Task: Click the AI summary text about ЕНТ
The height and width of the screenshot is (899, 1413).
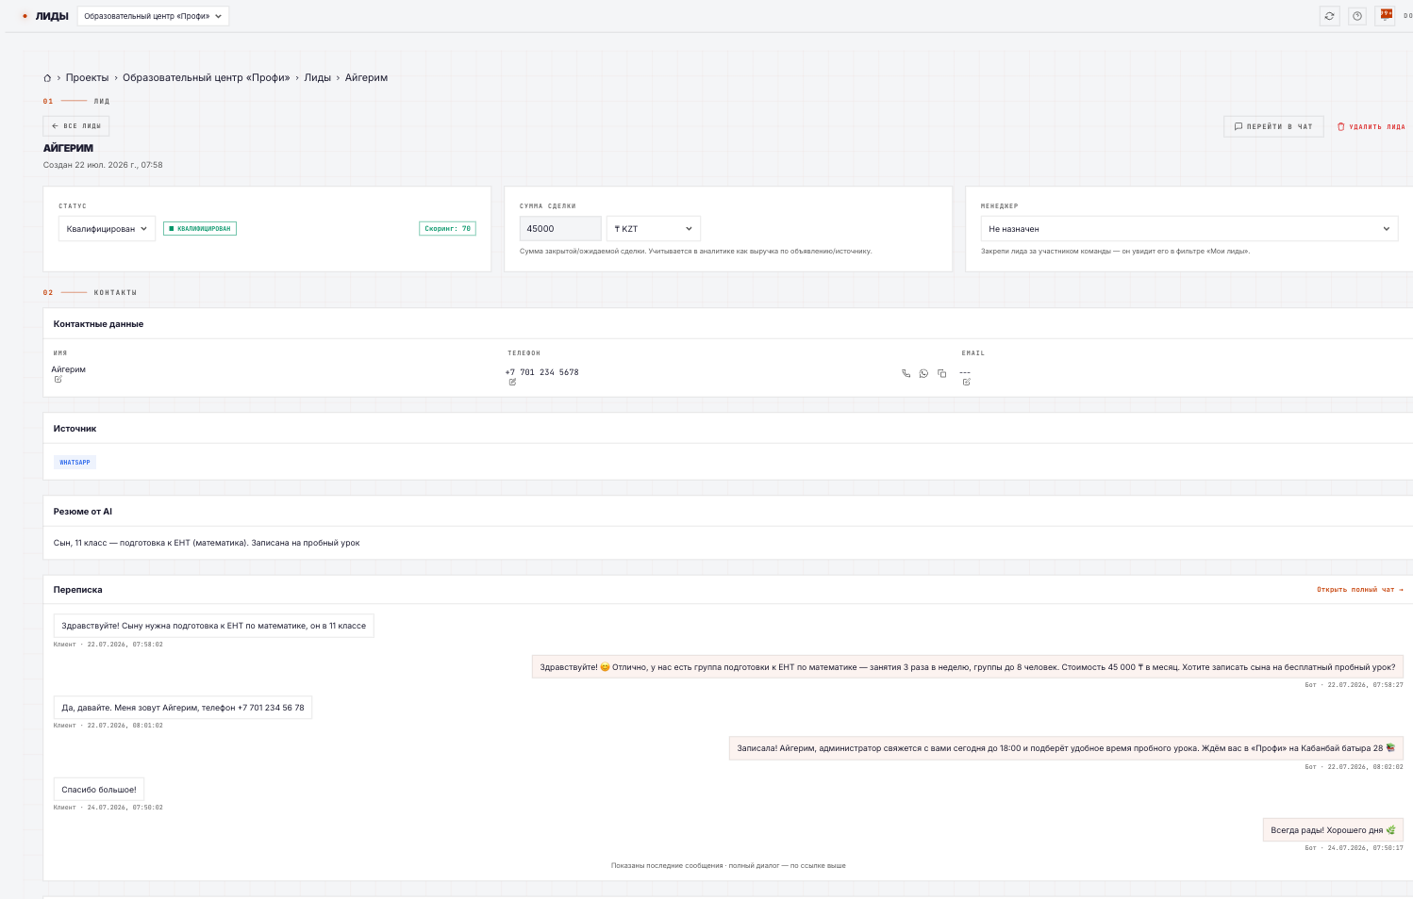Action: [207, 543]
